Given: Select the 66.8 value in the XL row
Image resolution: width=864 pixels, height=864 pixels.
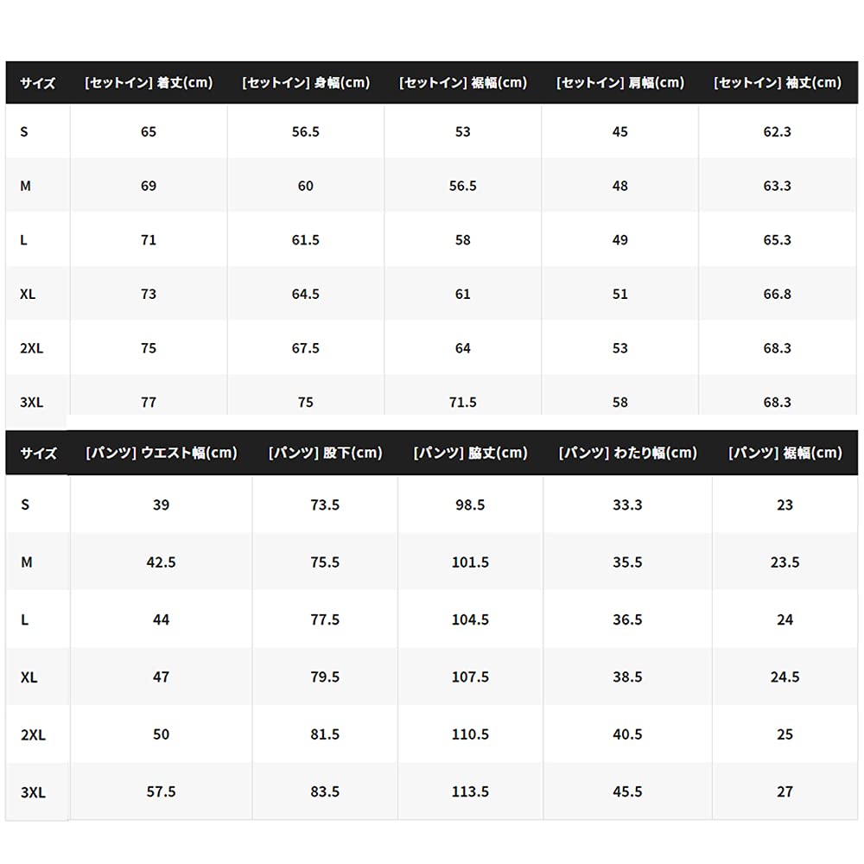Looking at the screenshot, I should pos(778,294).
